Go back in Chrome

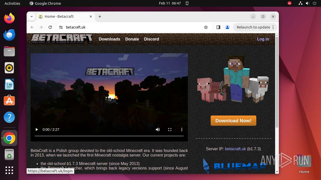pos(32,27)
